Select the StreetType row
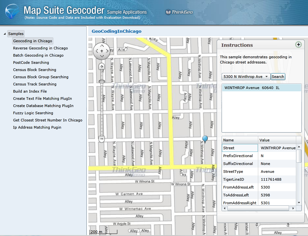Image resolution: width=308 pixels, height=236 pixels. point(259,172)
